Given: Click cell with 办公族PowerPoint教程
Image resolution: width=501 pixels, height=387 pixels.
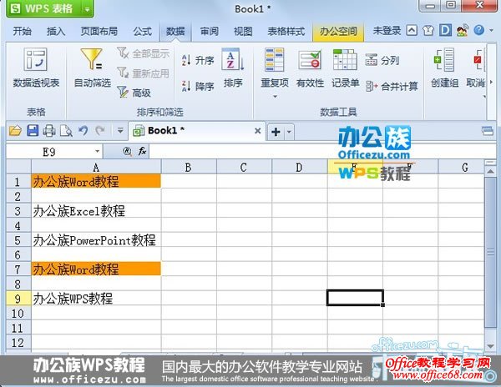Looking at the screenshot, I should tap(96, 240).
